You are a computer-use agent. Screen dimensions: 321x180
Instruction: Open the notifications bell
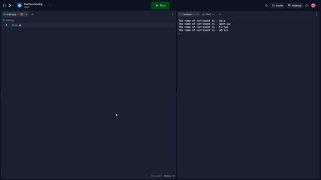coord(306,5)
